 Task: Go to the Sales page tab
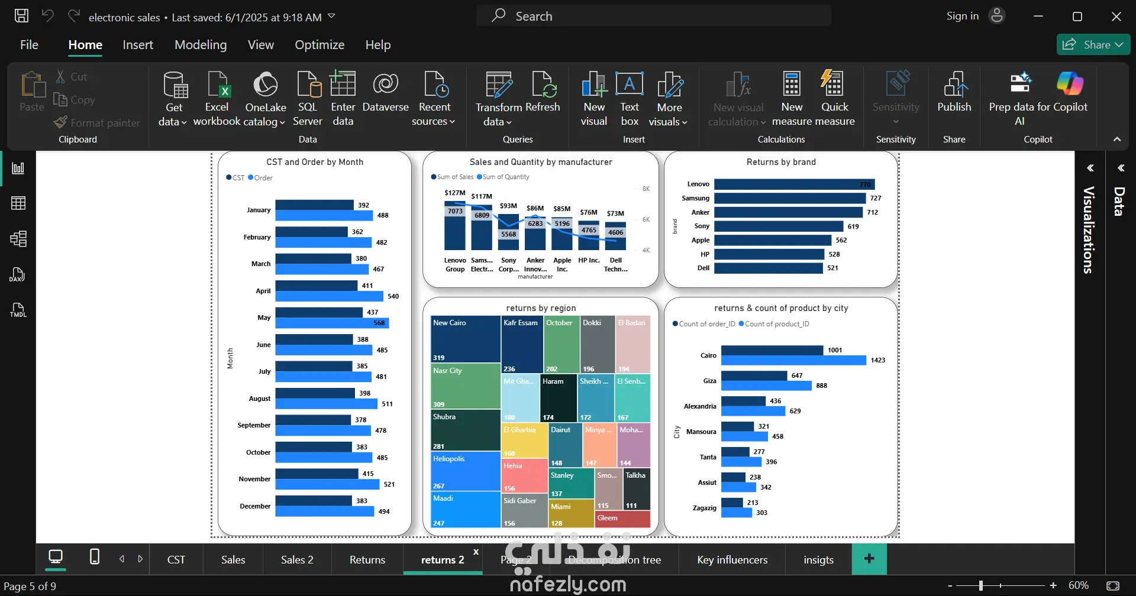tap(233, 560)
